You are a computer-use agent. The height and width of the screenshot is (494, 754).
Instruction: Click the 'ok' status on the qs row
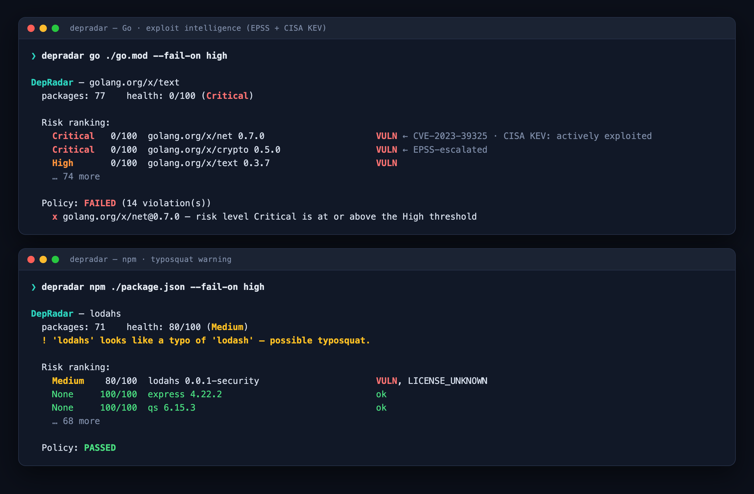382,408
